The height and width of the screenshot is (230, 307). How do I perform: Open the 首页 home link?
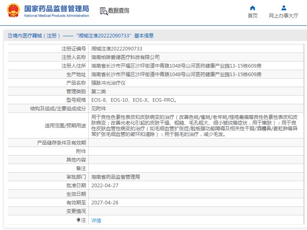[x=253, y=16]
